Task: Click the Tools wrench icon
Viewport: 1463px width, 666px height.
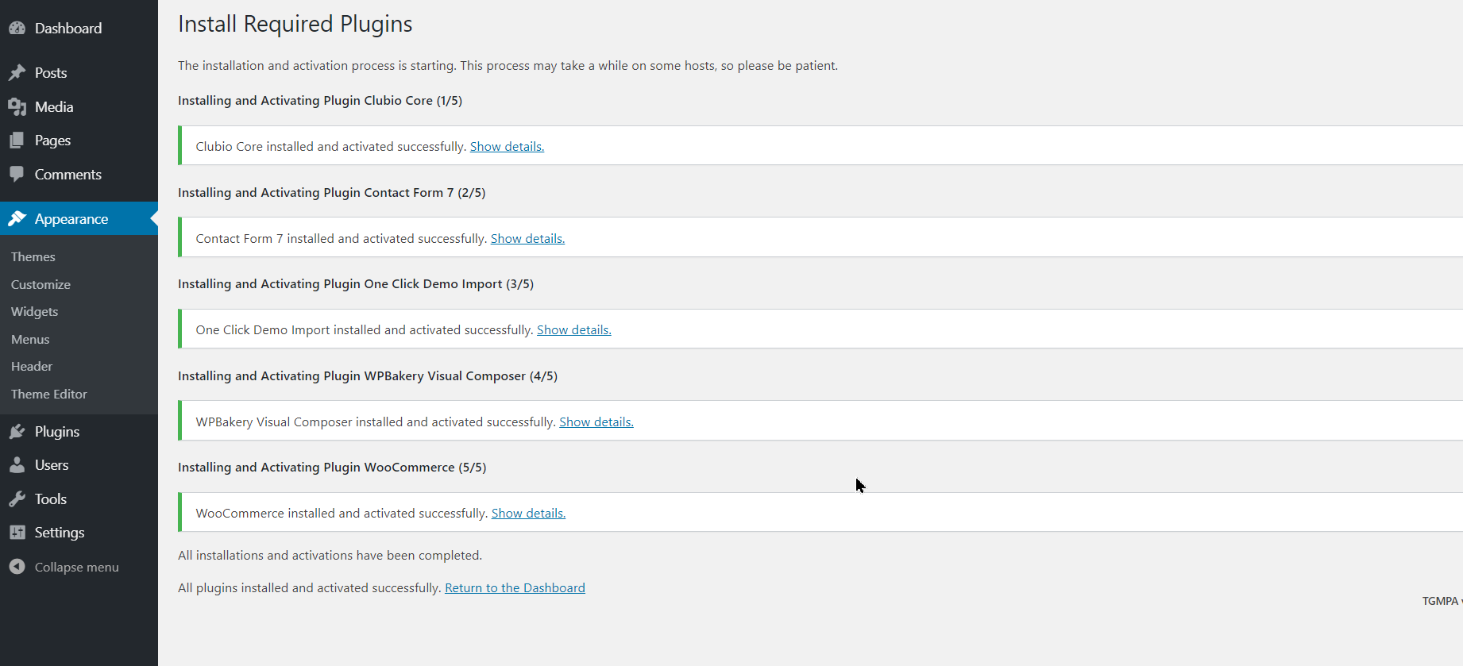Action: click(17, 499)
